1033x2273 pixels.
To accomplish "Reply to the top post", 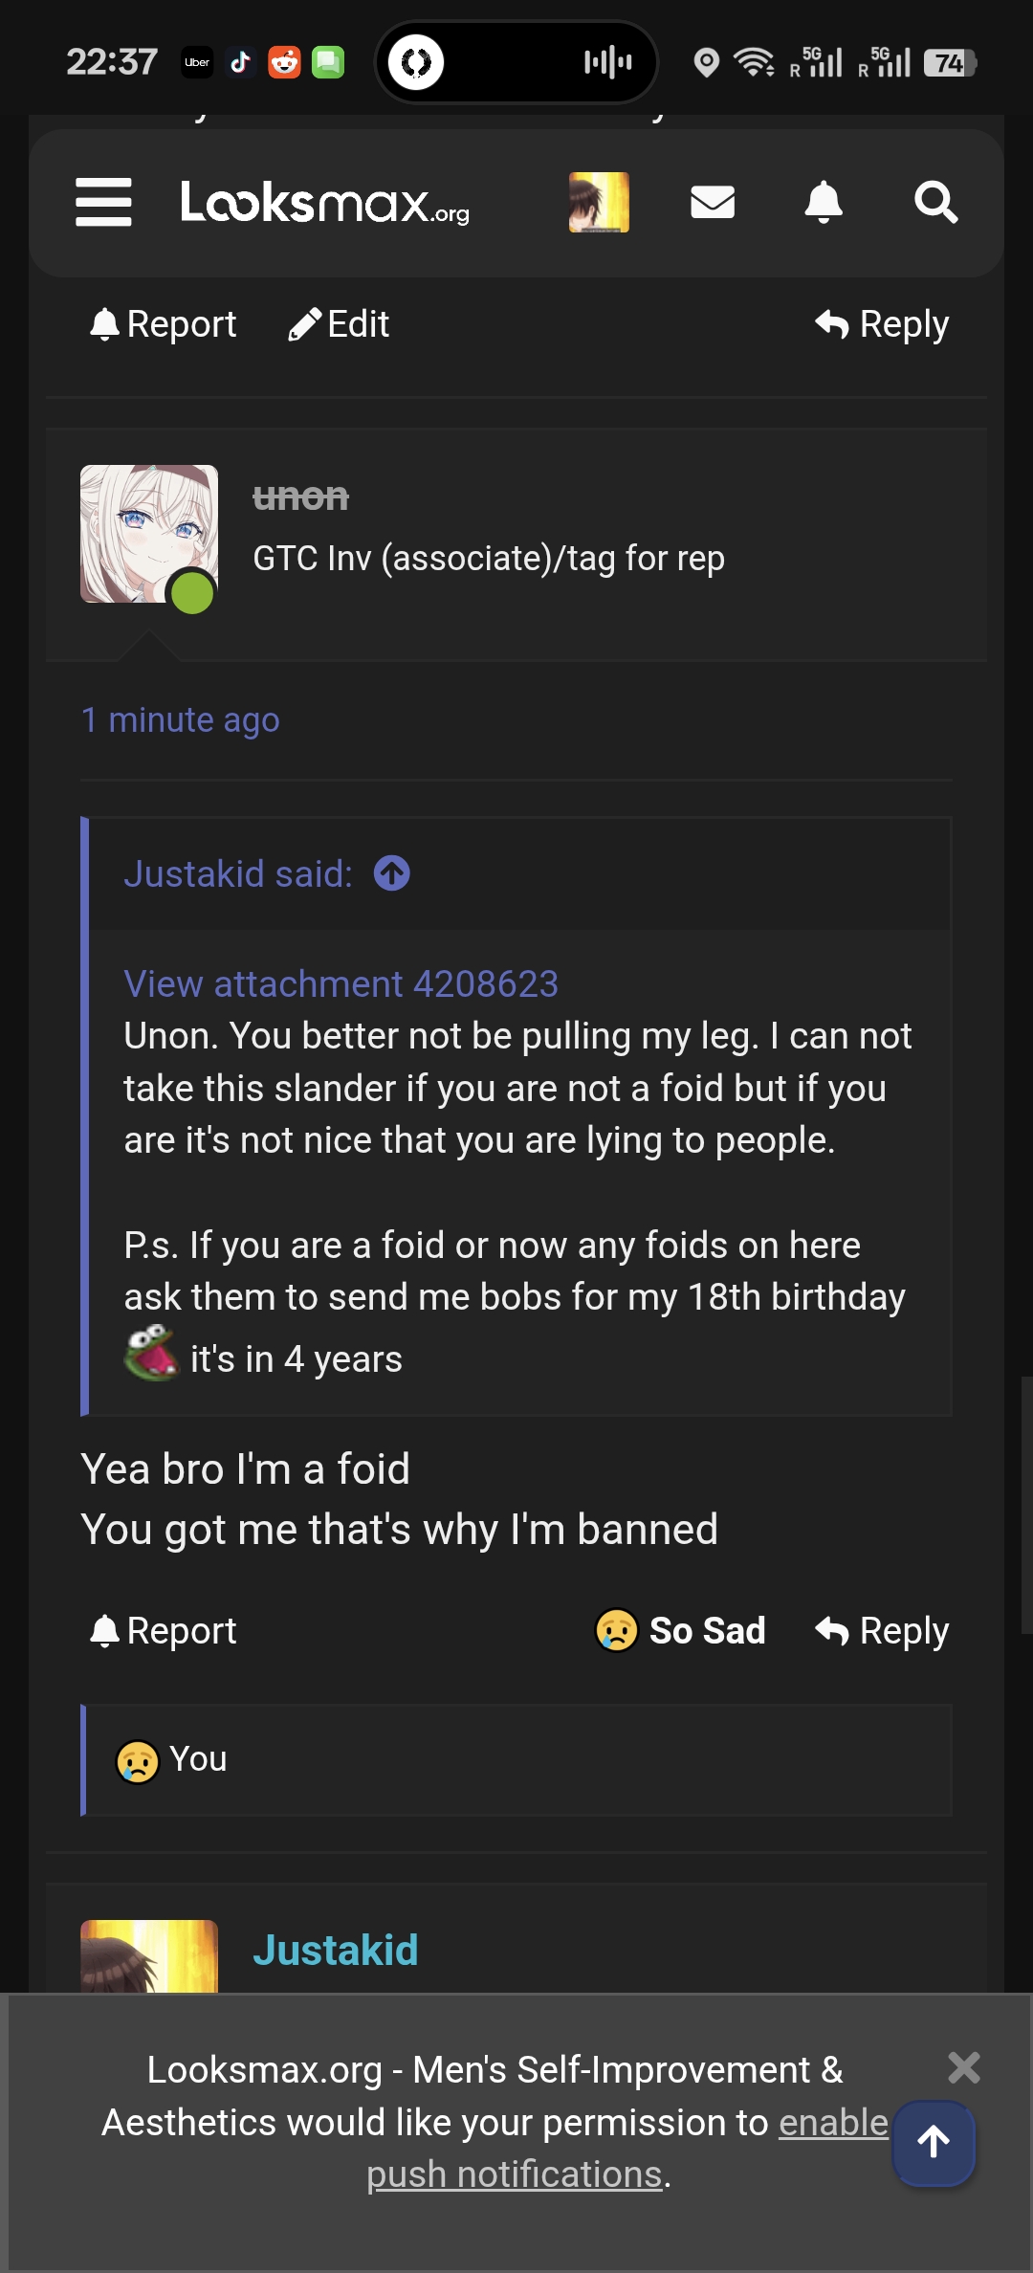I will tap(882, 324).
